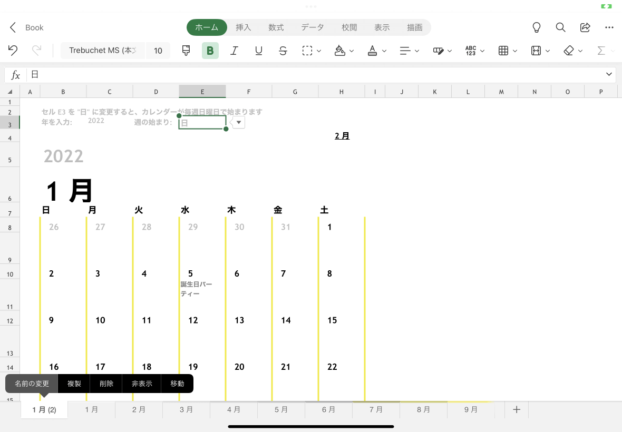
Task: Toggle italic formatting
Action: point(235,51)
